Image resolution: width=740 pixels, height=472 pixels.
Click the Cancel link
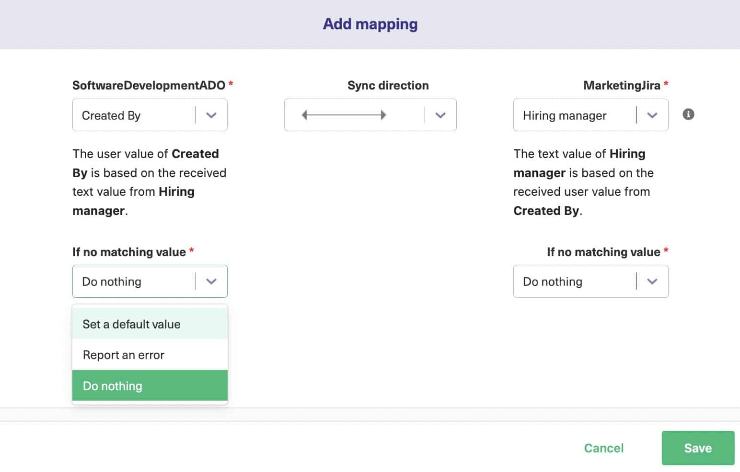603,448
